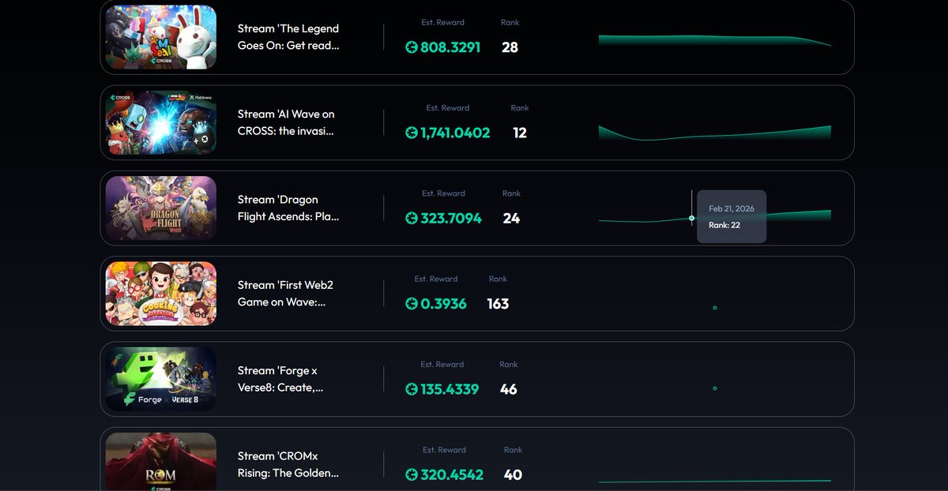The width and height of the screenshot is (948, 491).
Task: Click the token icon beside 323.7094
Action: click(411, 219)
